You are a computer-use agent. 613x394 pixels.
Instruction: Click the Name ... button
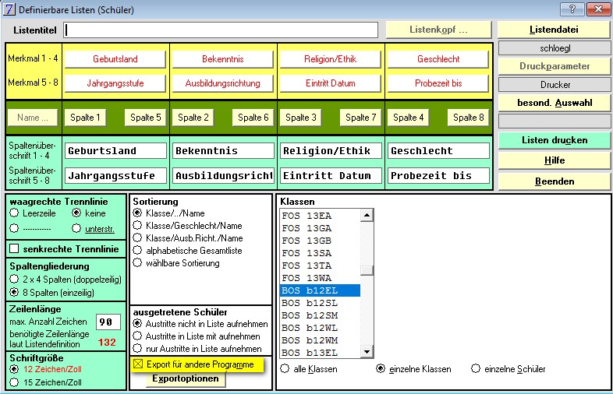pyautogui.click(x=33, y=118)
